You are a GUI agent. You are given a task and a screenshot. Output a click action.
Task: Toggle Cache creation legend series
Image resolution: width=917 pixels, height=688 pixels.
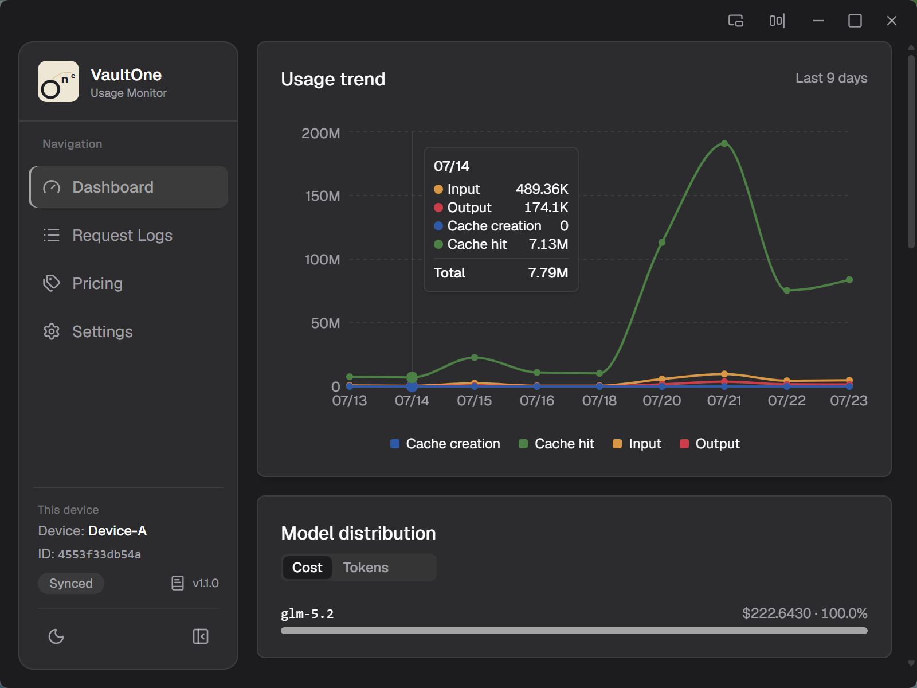445,444
